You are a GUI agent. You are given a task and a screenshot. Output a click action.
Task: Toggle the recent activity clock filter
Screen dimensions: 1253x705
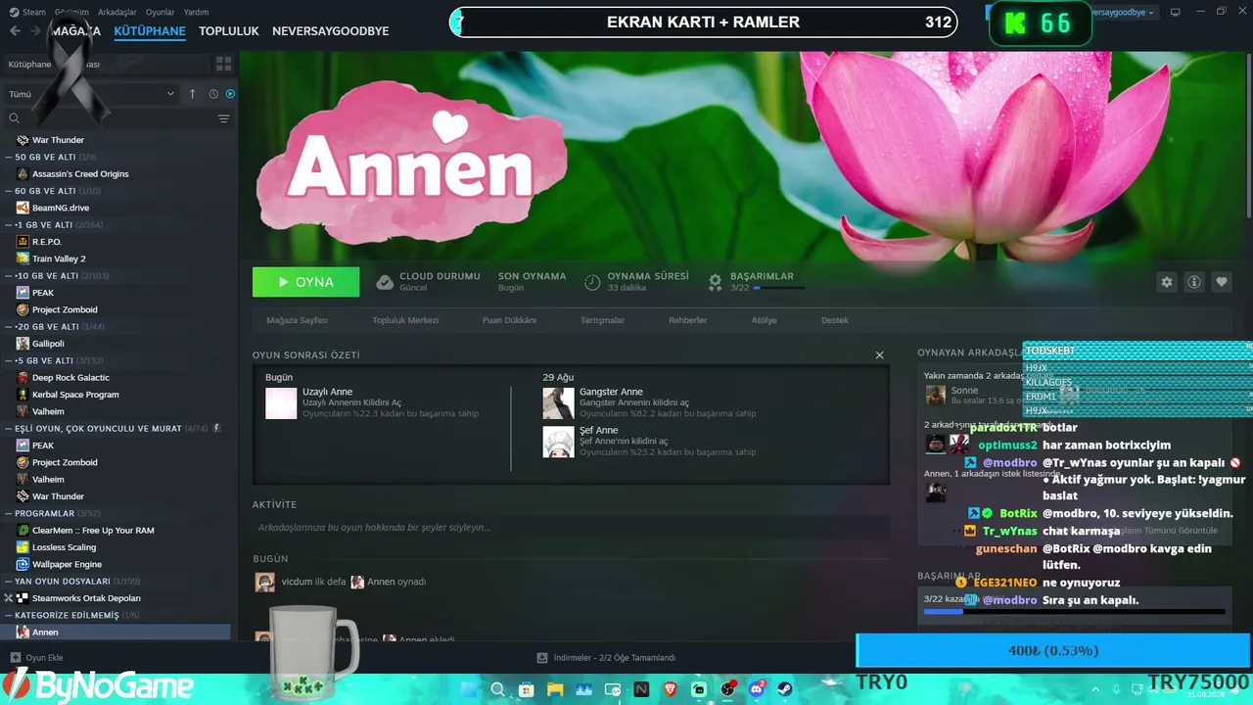pyautogui.click(x=213, y=94)
